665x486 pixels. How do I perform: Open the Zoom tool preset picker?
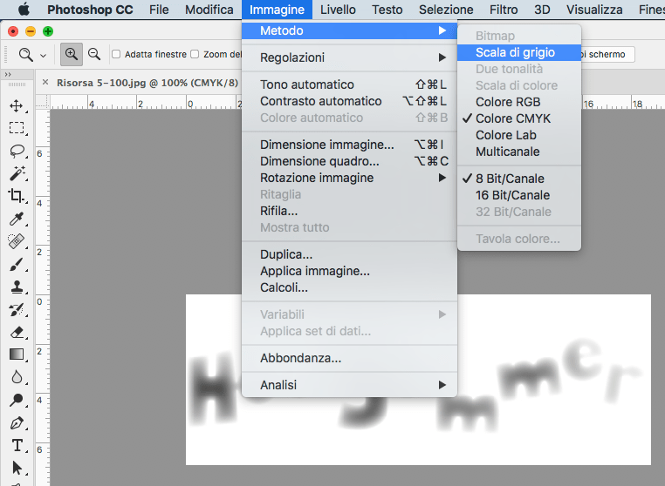43,56
